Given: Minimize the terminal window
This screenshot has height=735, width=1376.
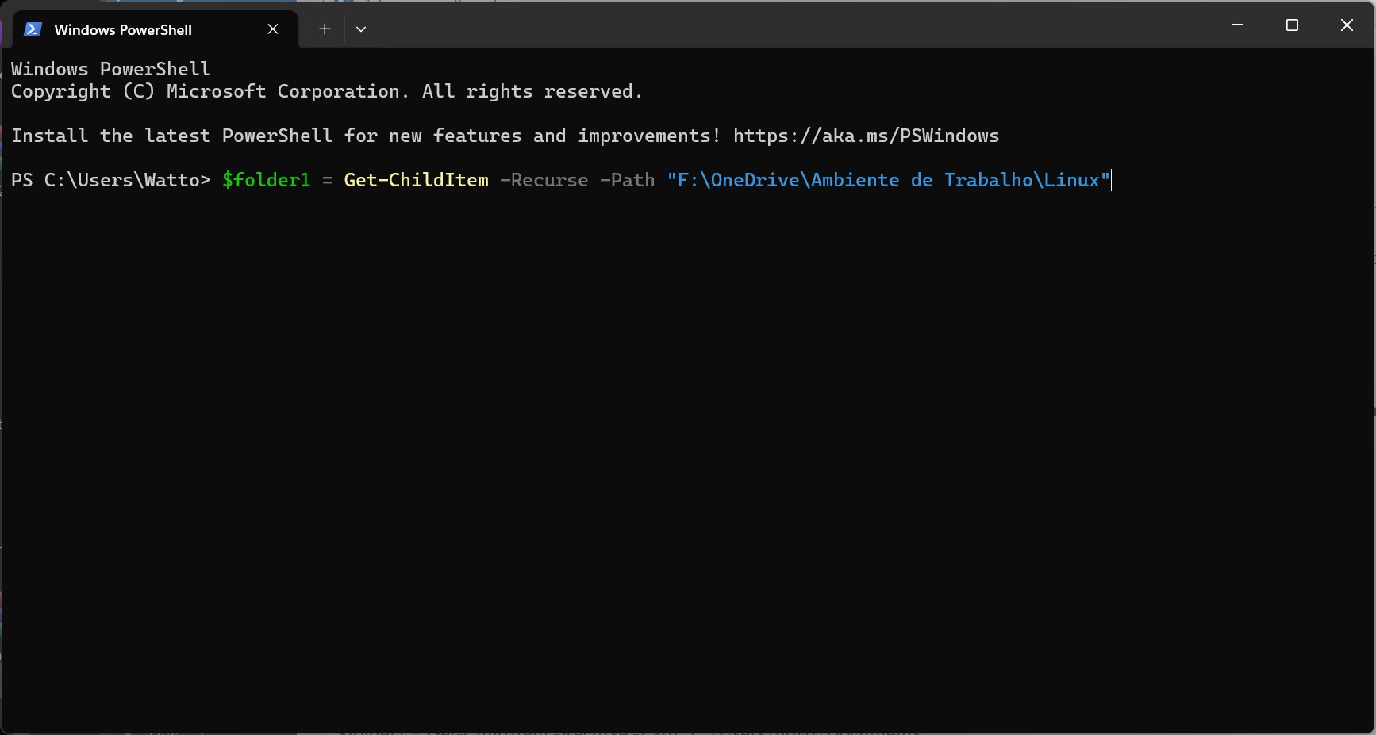Looking at the screenshot, I should [x=1237, y=25].
